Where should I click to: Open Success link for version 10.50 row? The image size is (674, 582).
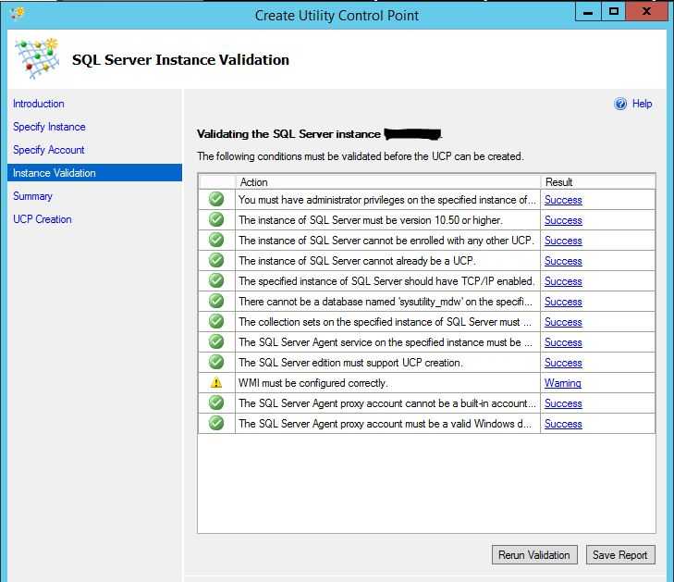563,220
